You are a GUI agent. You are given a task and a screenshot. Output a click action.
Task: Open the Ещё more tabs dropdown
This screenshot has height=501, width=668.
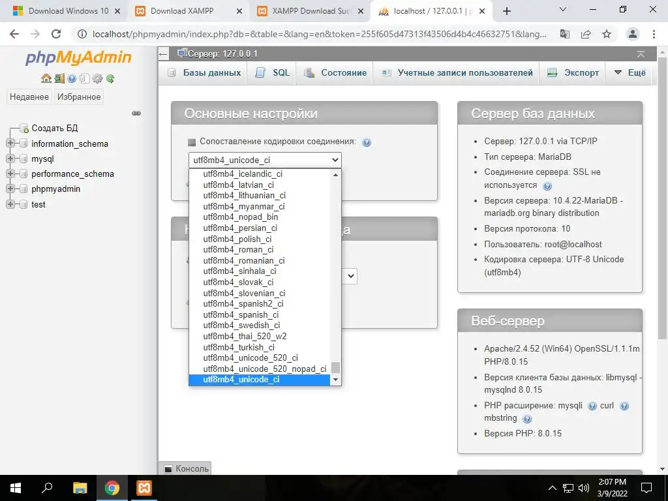(630, 73)
